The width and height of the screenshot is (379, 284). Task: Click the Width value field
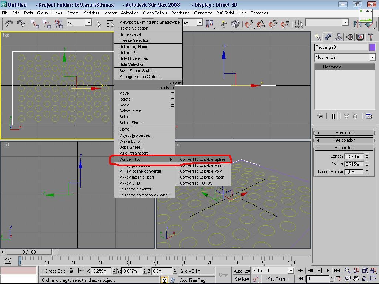354,164
